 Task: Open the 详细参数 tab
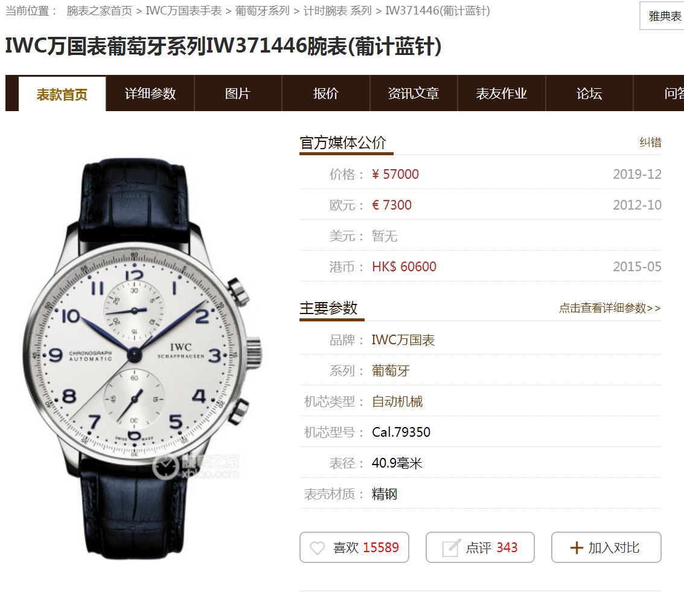(x=150, y=94)
